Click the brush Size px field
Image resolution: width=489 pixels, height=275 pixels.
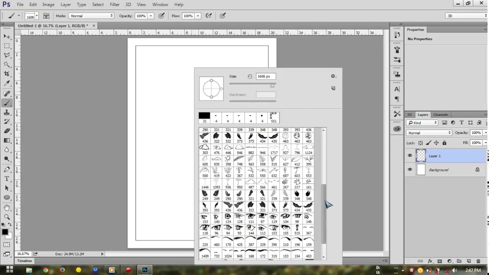tap(266, 76)
